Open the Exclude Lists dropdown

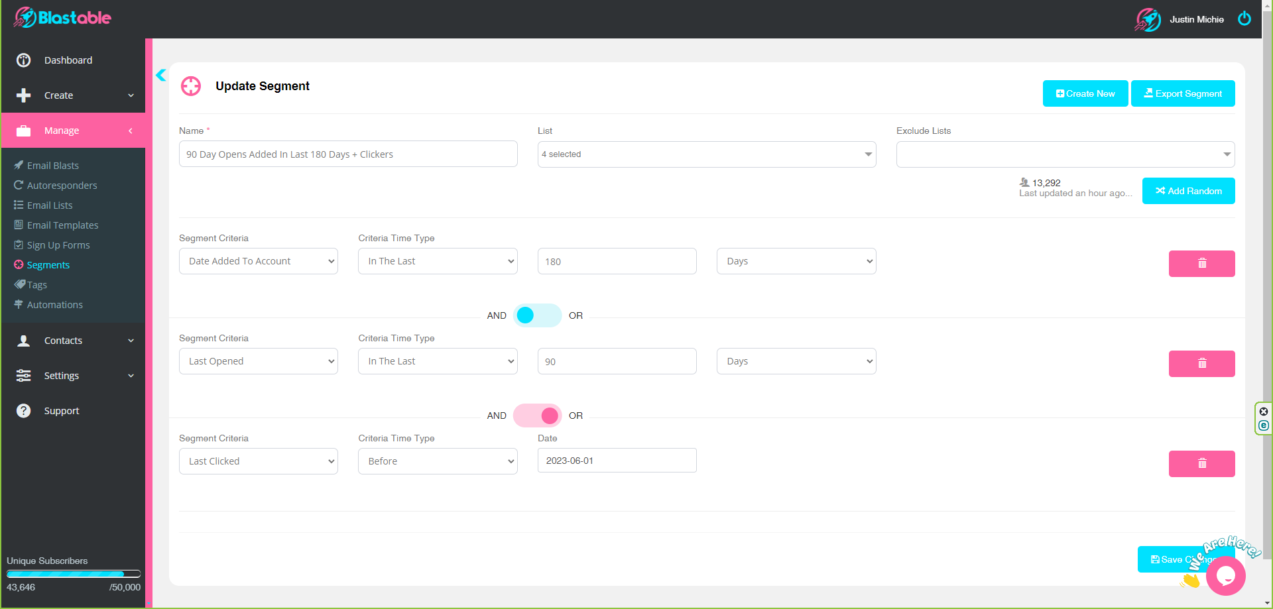pos(1064,154)
